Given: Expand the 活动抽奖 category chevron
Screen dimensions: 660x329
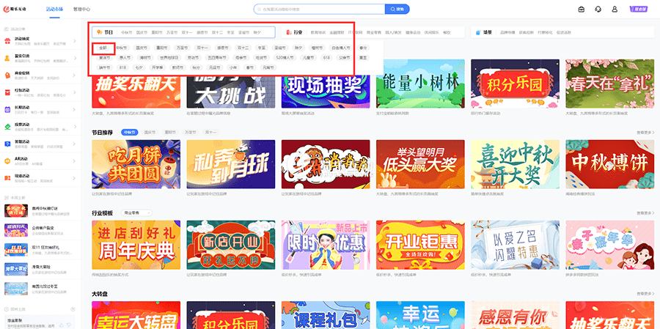Looking at the screenshot, I should 75,41.
